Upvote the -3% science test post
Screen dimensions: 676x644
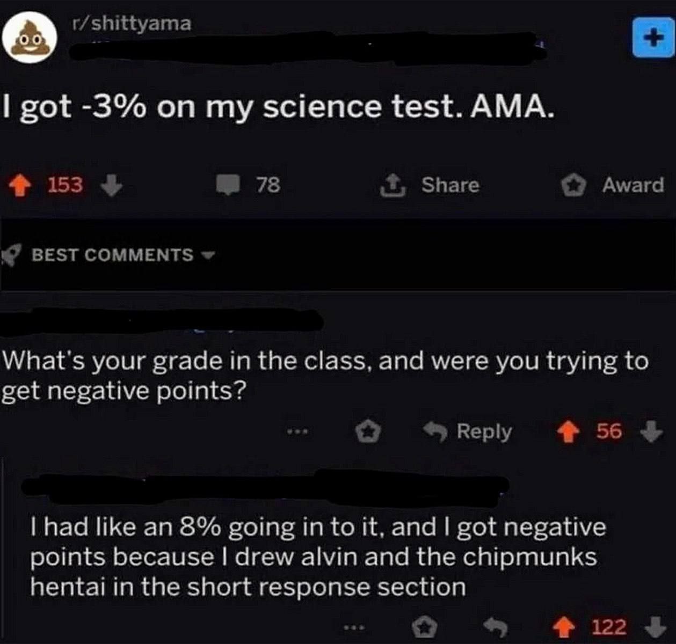point(20,186)
